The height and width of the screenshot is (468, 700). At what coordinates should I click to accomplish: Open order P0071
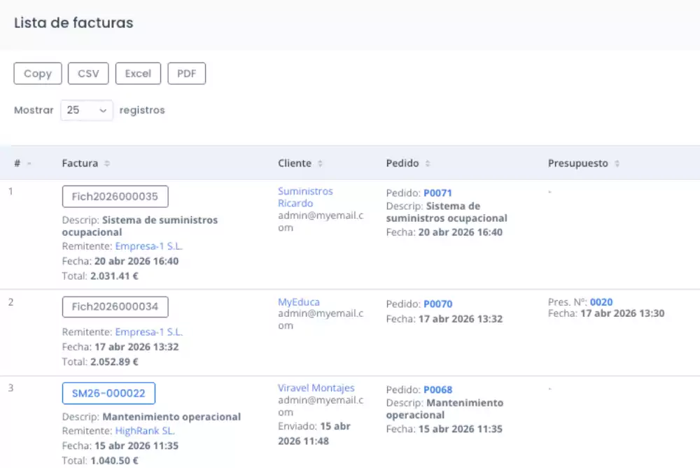tap(438, 193)
